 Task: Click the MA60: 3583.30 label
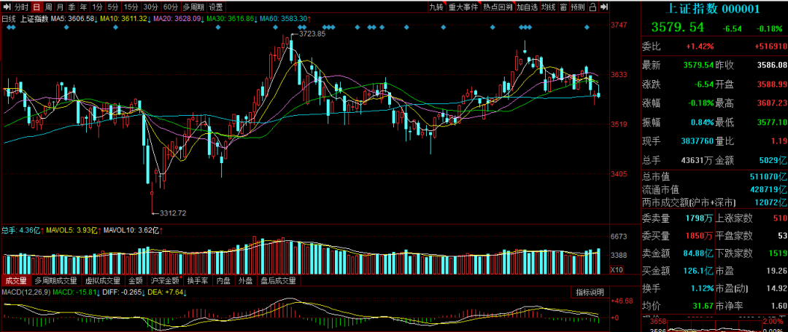(x=285, y=18)
